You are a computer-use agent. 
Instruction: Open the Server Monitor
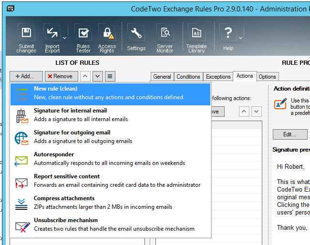pyautogui.click(x=165, y=38)
